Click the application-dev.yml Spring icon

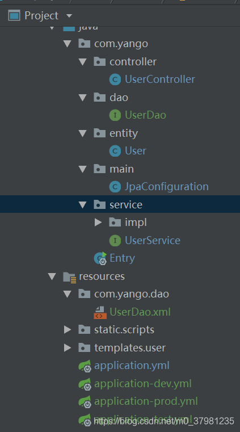coord(85,384)
